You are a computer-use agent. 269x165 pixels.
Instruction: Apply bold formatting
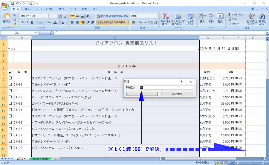point(22,22)
